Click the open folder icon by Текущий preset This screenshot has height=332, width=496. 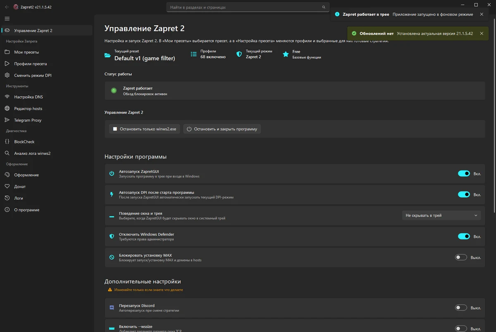coord(107,55)
